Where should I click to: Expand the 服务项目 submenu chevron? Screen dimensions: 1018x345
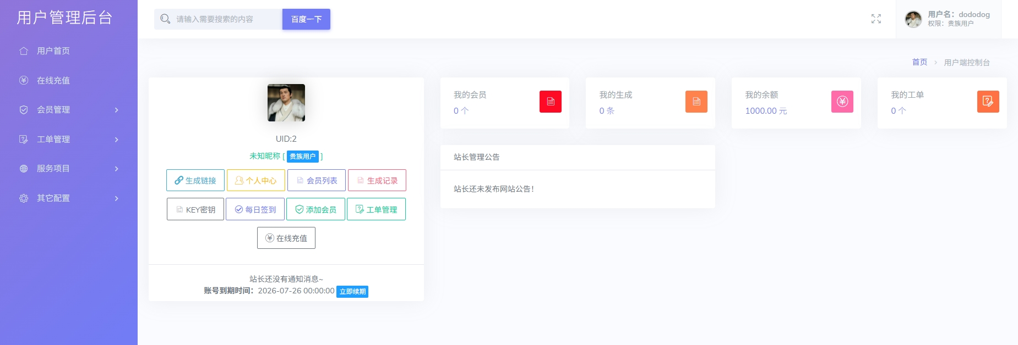117,169
